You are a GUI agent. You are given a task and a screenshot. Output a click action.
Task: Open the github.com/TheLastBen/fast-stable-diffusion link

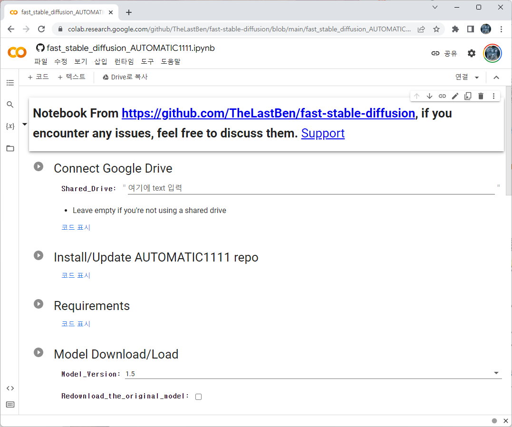click(268, 113)
